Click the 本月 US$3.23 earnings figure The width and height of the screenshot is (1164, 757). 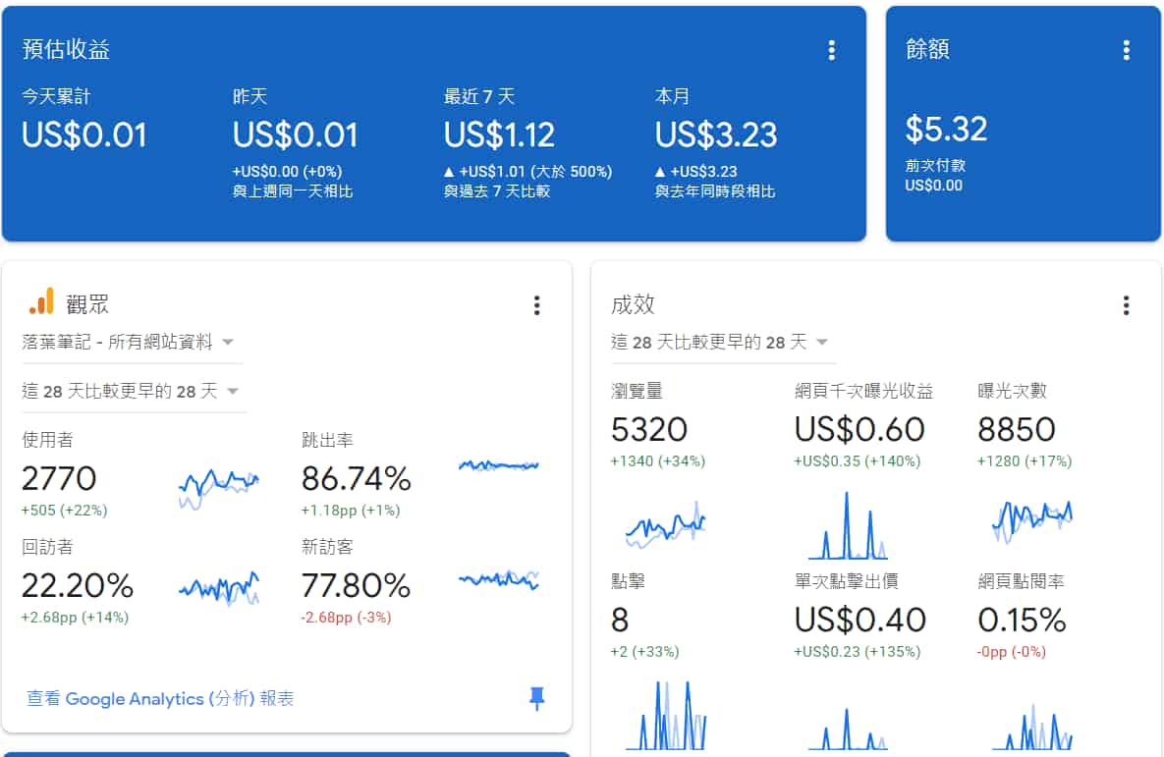point(716,135)
